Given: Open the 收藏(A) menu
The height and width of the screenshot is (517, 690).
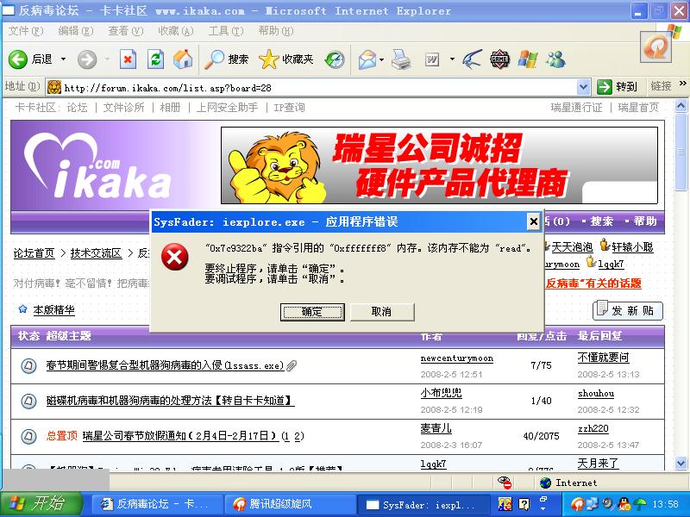Looking at the screenshot, I should point(176,31).
